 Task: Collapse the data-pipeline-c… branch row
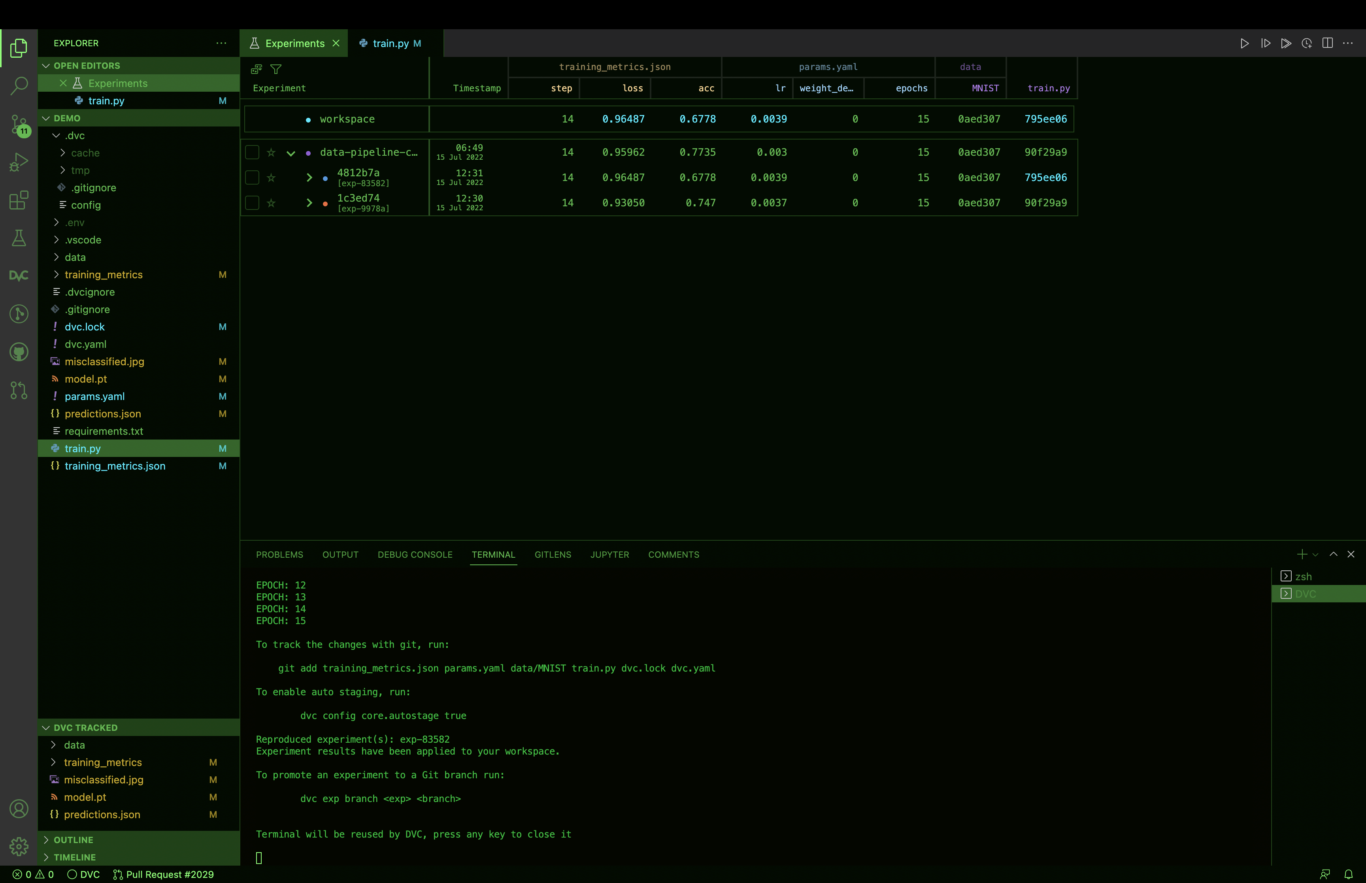[291, 153]
